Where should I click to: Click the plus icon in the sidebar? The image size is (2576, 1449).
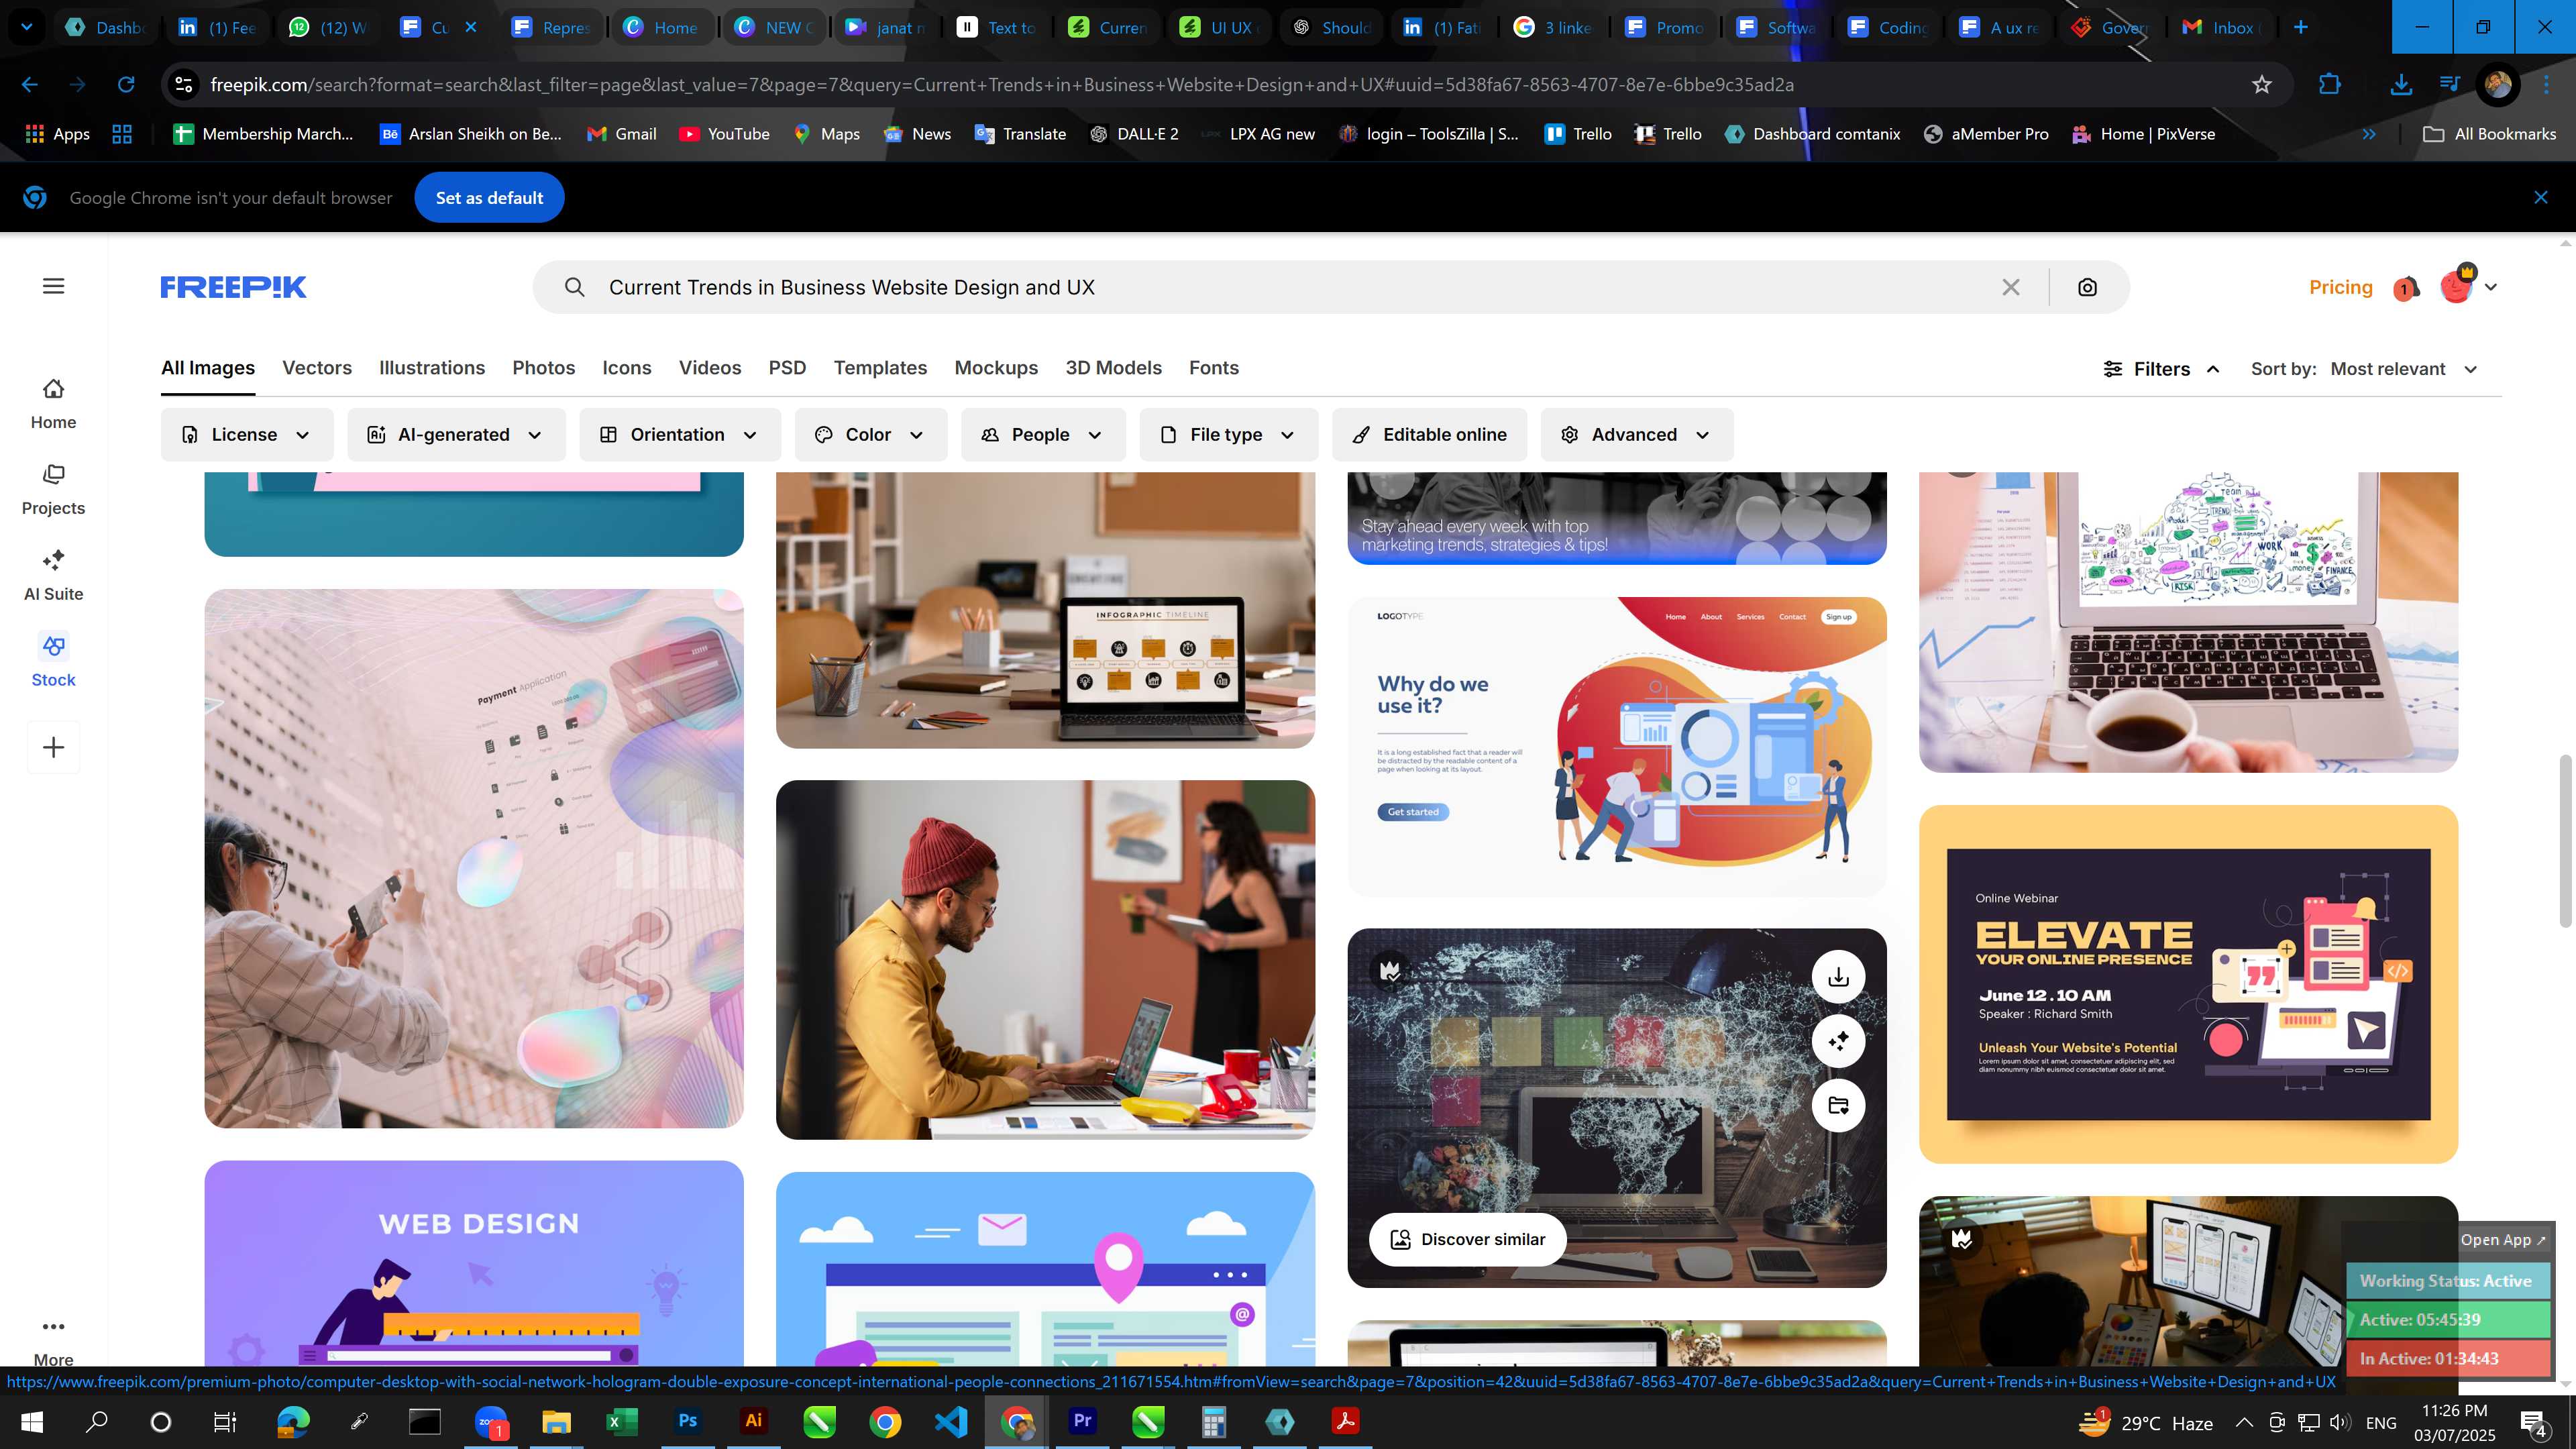(53, 747)
